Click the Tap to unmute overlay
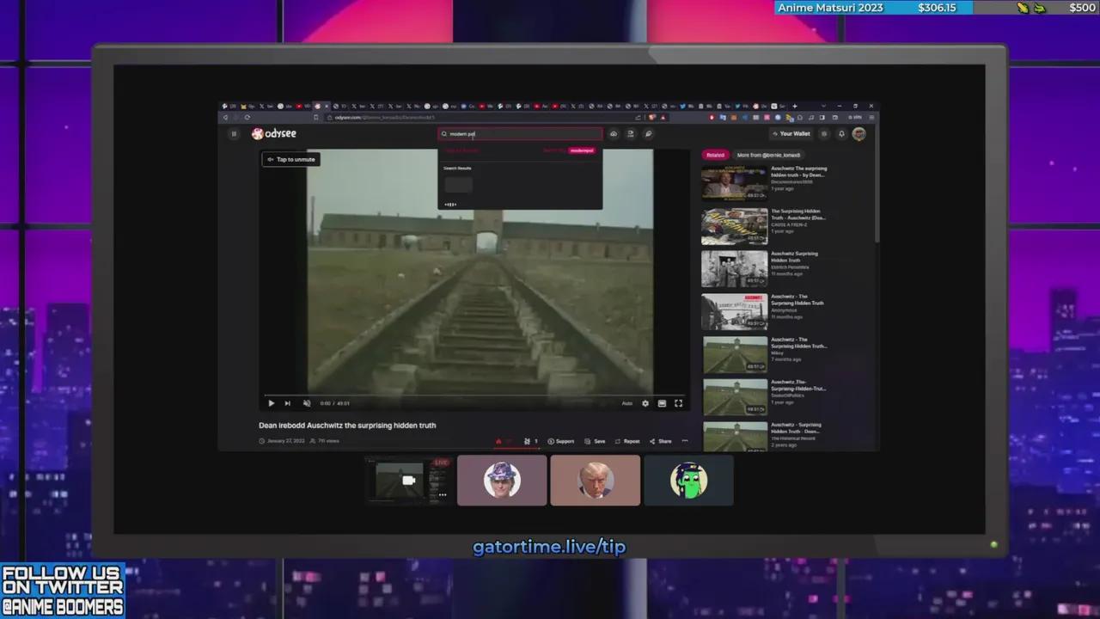This screenshot has height=619, width=1100. (x=291, y=159)
